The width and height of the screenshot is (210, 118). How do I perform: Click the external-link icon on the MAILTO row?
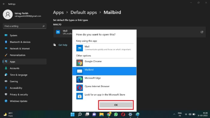click(202, 32)
